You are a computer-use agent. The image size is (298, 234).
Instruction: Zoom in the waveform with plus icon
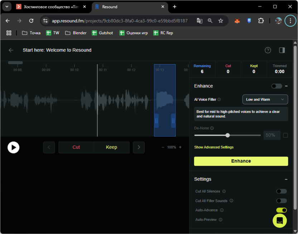(x=180, y=147)
